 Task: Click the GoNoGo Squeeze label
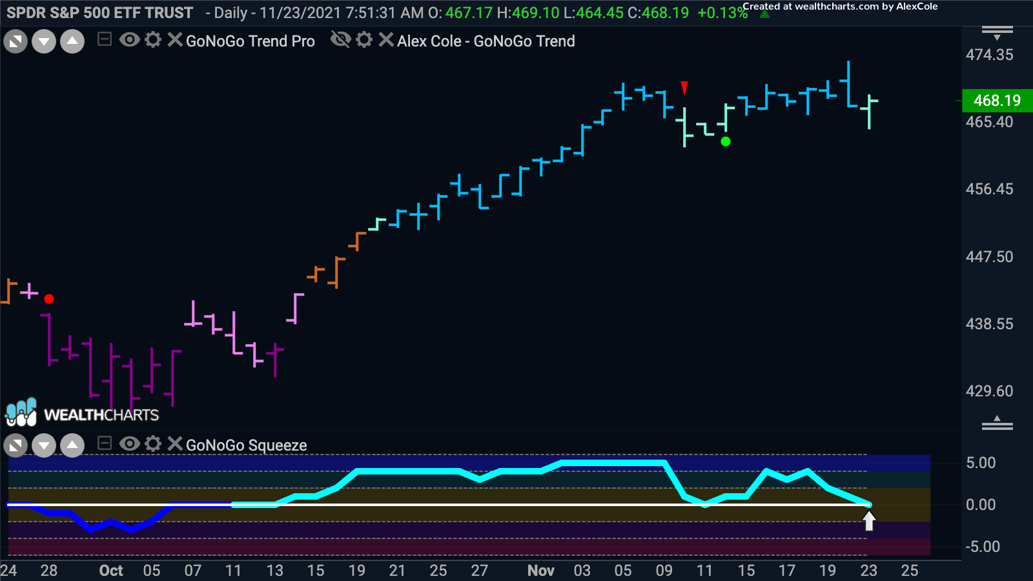tap(247, 445)
